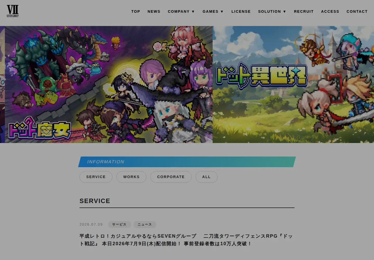Open the LICENSE page
Image resolution: width=374 pixels, height=260 pixels.
(x=241, y=11)
